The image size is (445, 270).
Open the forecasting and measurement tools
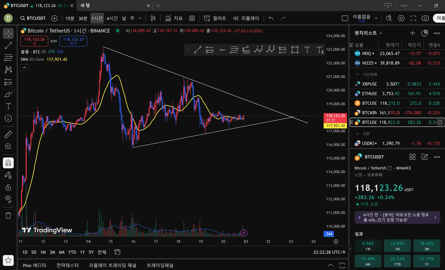[x=8, y=82]
